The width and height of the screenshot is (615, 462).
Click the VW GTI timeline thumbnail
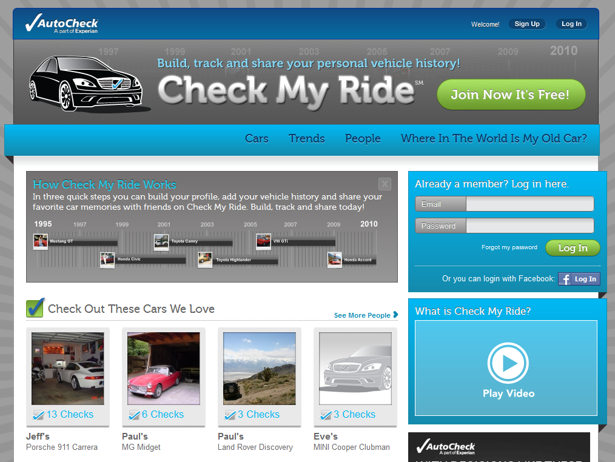pyautogui.click(x=263, y=241)
